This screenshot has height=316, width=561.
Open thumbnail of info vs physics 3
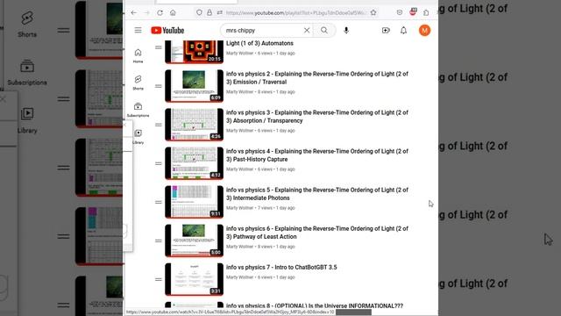(x=195, y=125)
